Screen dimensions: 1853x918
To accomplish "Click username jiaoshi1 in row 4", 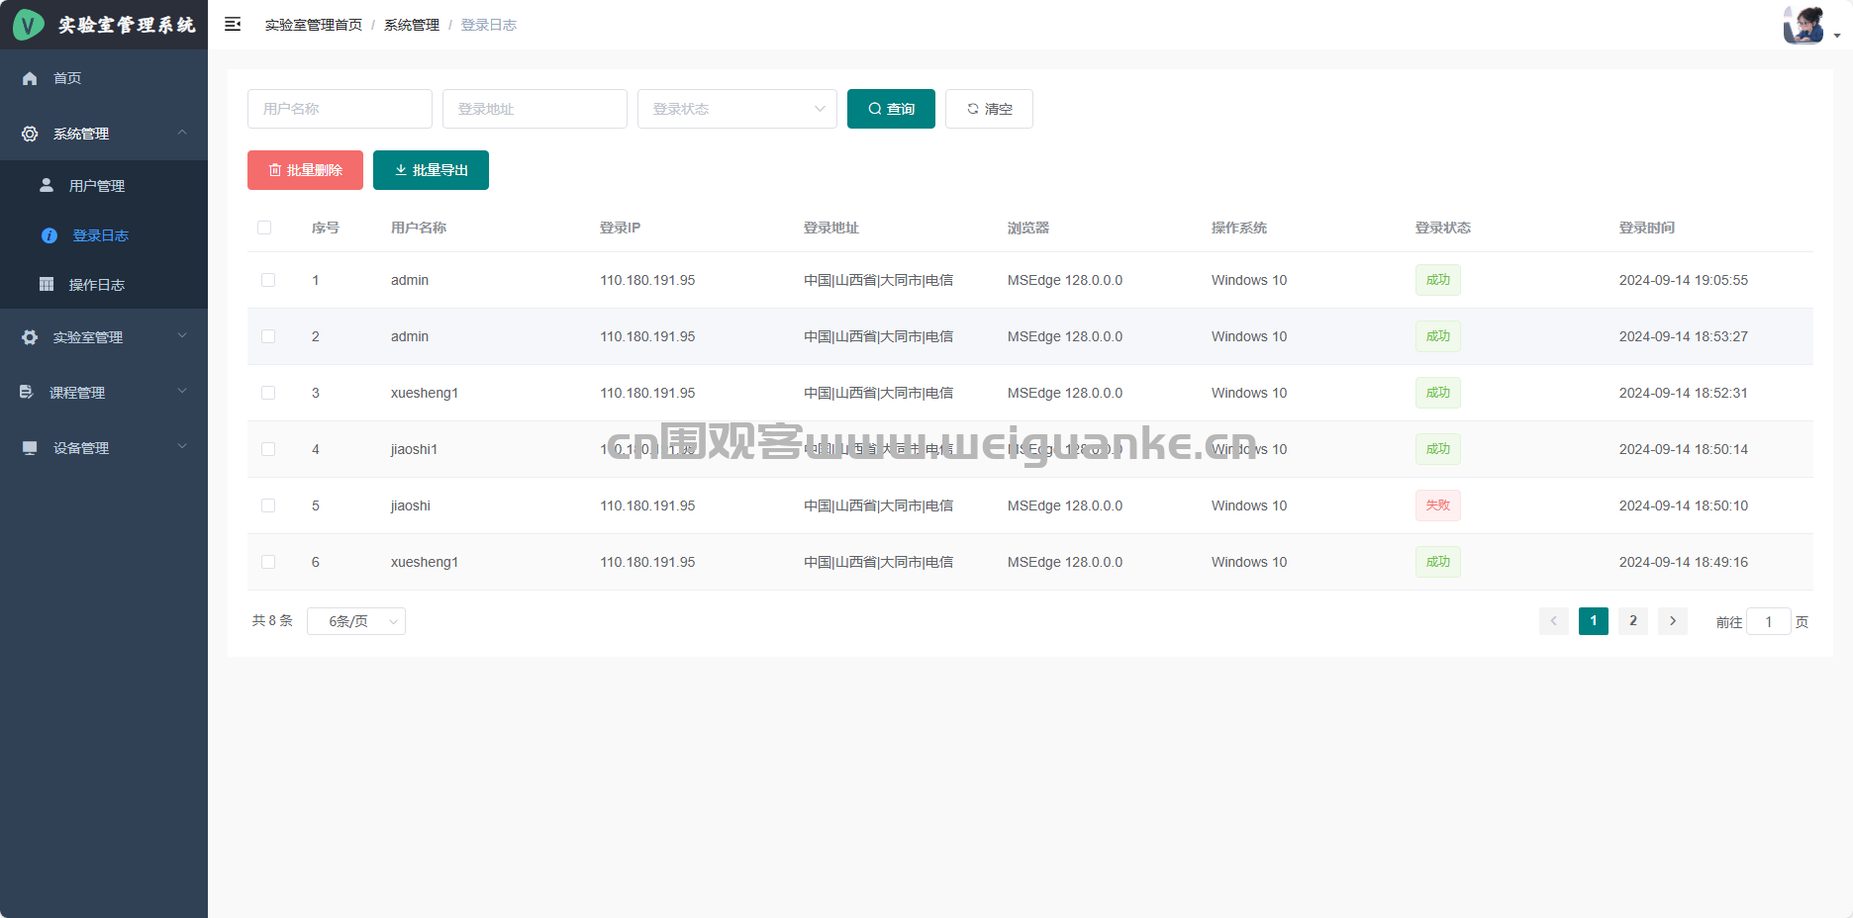I will [x=414, y=449].
